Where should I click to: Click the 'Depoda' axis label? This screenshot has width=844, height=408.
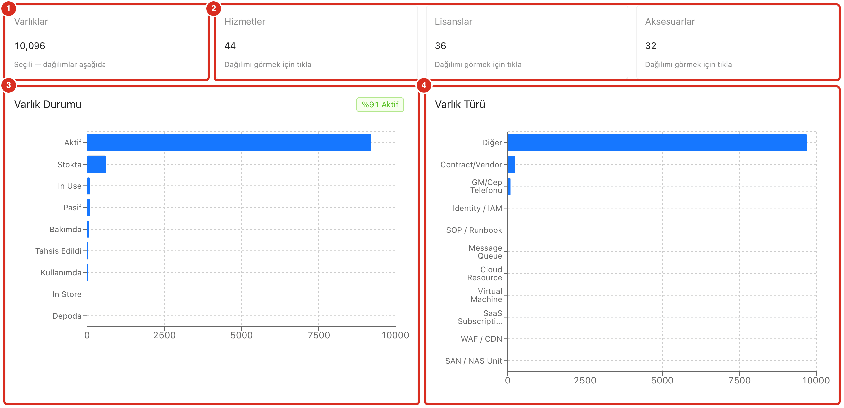(67, 316)
